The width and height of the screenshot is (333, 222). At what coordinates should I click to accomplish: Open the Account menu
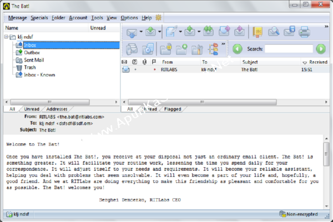pyautogui.click(x=78, y=18)
